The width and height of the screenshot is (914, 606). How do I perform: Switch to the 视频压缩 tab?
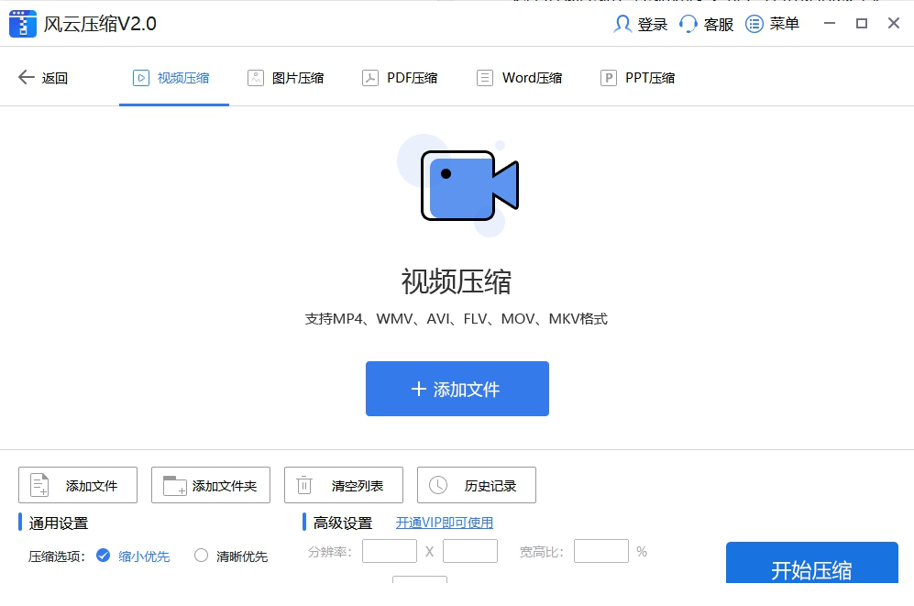tap(173, 77)
